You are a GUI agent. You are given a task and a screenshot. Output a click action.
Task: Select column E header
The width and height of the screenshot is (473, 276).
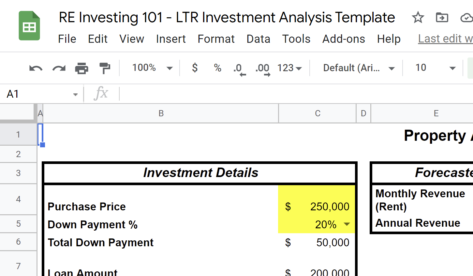pyautogui.click(x=422, y=113)
